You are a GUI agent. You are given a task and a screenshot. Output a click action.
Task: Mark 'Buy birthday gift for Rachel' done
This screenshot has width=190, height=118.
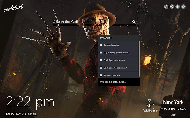coord(101,53)
